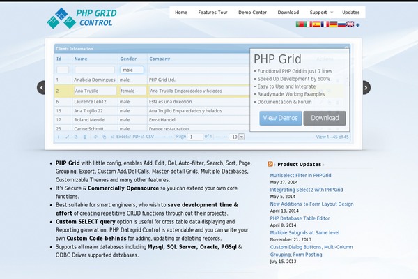Go to Updates page
Image resolution: width=418 pixels, height=279 pixels.
pyautogui.click(x=351, y=13)
